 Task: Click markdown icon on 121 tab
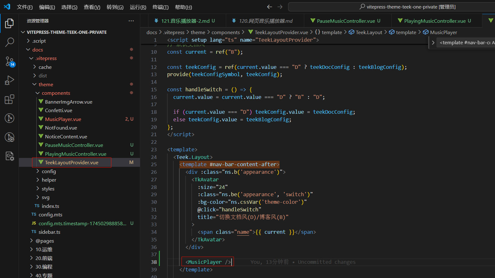(156, 21)
